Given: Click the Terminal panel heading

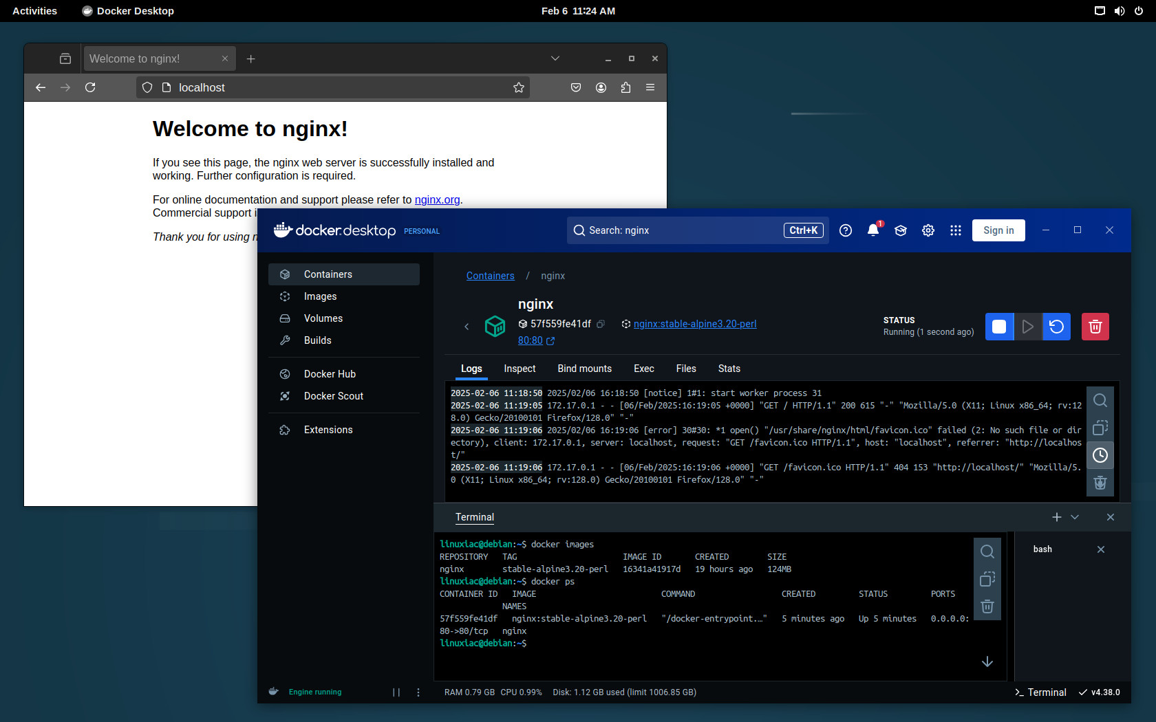Looking at the screenshot, I should [x=475, y=517].
